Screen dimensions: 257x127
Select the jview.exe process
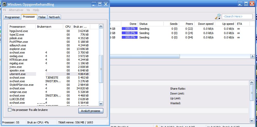click(x=49, y=67)
